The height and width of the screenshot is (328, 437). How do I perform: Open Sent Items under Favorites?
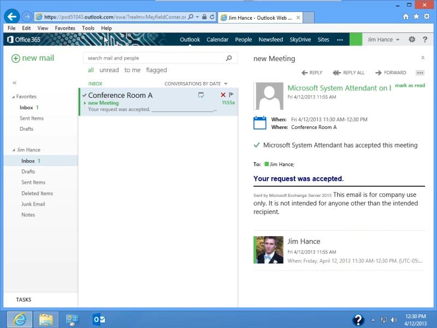pos(32,118)
